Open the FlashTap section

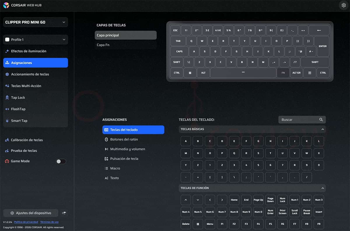[x=36, y=109]
